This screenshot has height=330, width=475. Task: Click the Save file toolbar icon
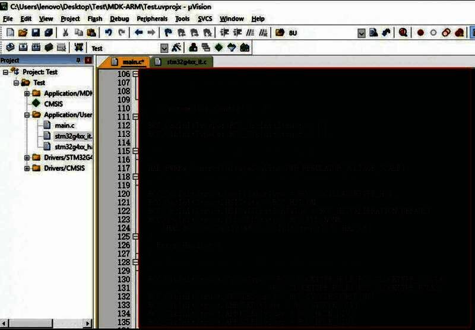click(x=36, y=33)
